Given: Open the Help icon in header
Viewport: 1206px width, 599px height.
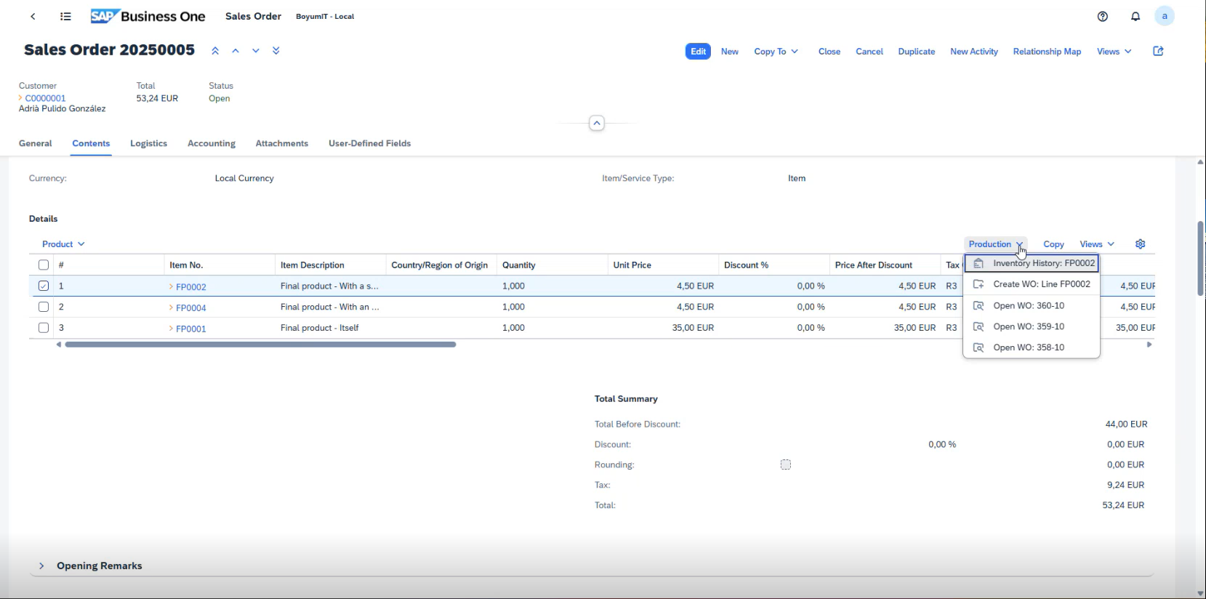Looking at the screenshot, I should click(1103, 16).
